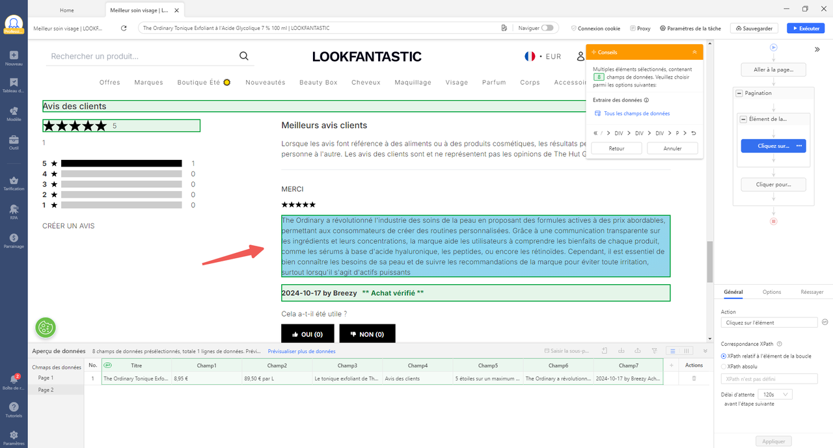The width and height of the screenshot is (833, 448).
Task: Click the search magnifier icon on the website
Action: coord(244,56)
